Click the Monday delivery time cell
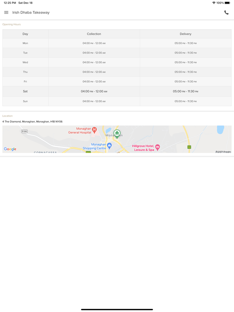The image size is (234, 312). (x=186, y=43)
